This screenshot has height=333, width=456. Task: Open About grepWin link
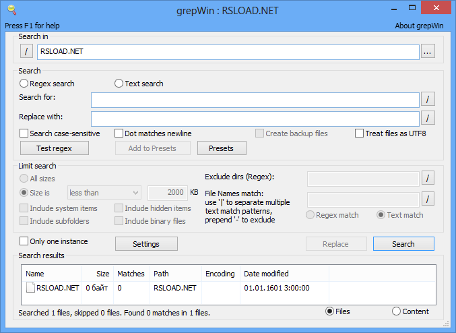pyautogui.click(x=419, y=26)
